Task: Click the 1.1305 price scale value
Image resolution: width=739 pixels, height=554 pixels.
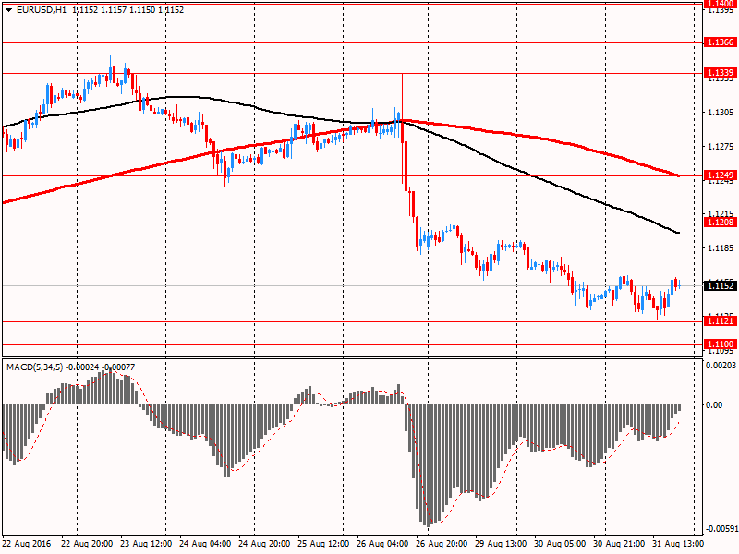Action: 721,113
